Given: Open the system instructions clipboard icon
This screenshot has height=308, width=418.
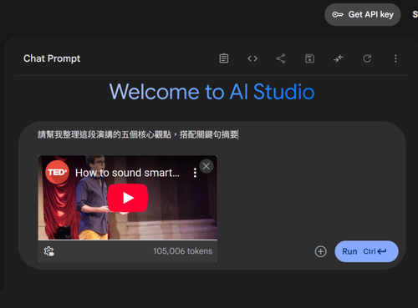Looking at the screenshot, I should [224, 58].
